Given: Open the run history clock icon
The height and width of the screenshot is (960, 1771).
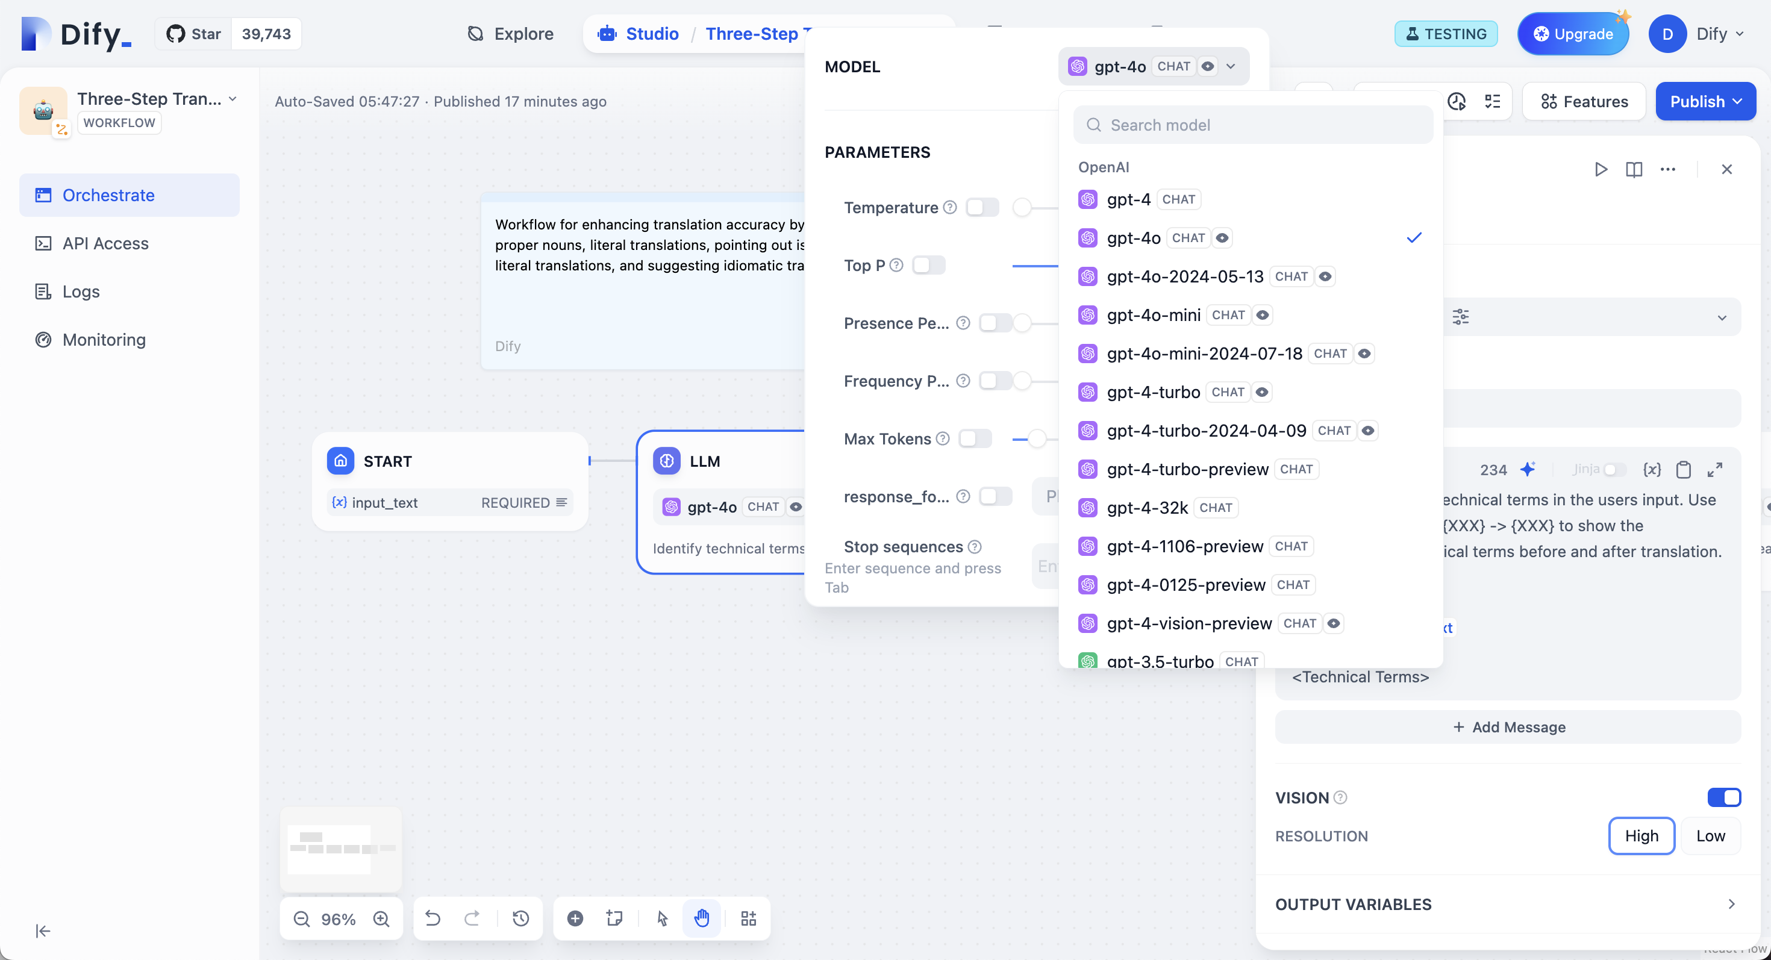Looking at the screenshot, I should 1457,102.
